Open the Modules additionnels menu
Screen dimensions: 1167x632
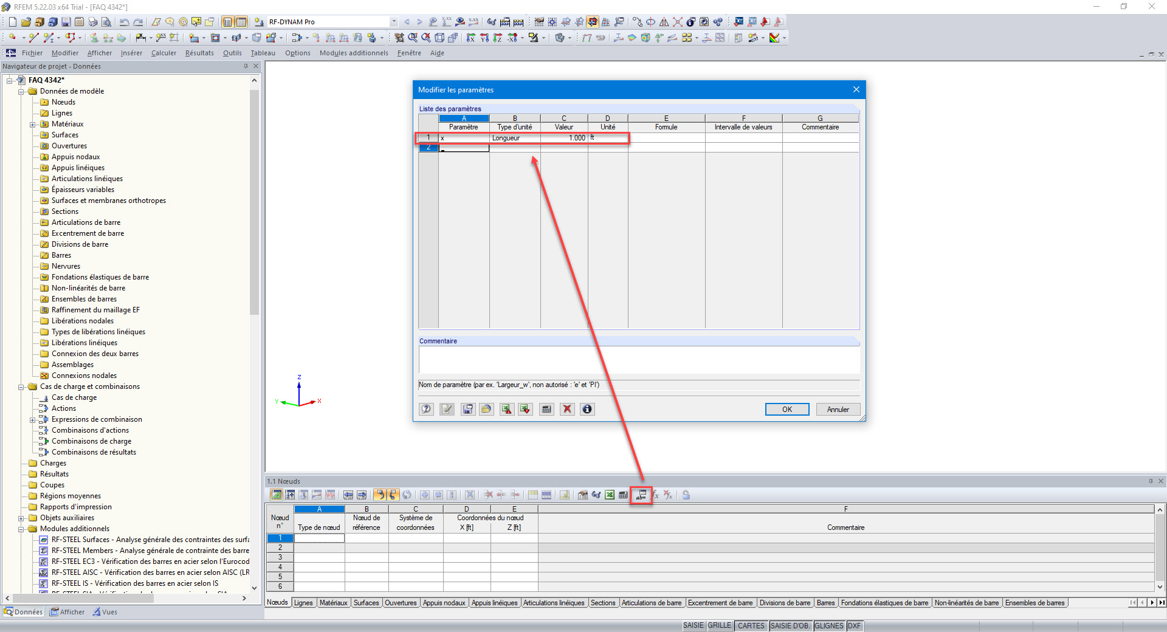[354, 53]
